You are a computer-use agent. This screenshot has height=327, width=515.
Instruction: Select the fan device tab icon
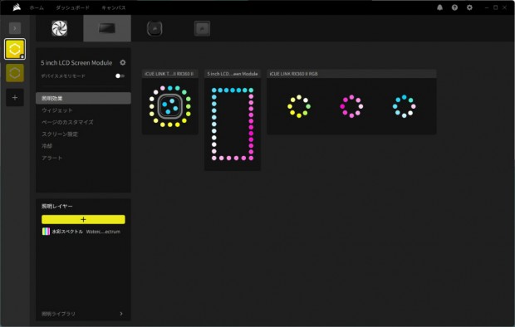tap(60, 28)
